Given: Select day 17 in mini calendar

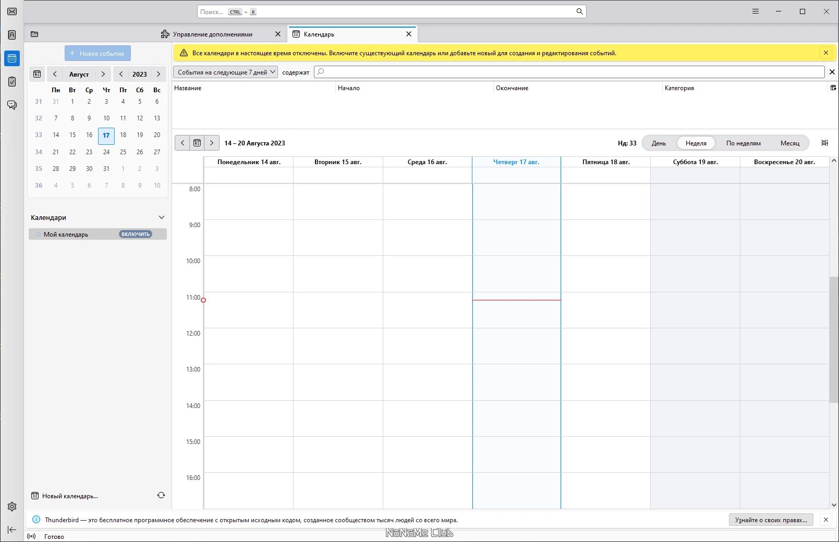Looking at the screenshot, I should click(106, 135).
